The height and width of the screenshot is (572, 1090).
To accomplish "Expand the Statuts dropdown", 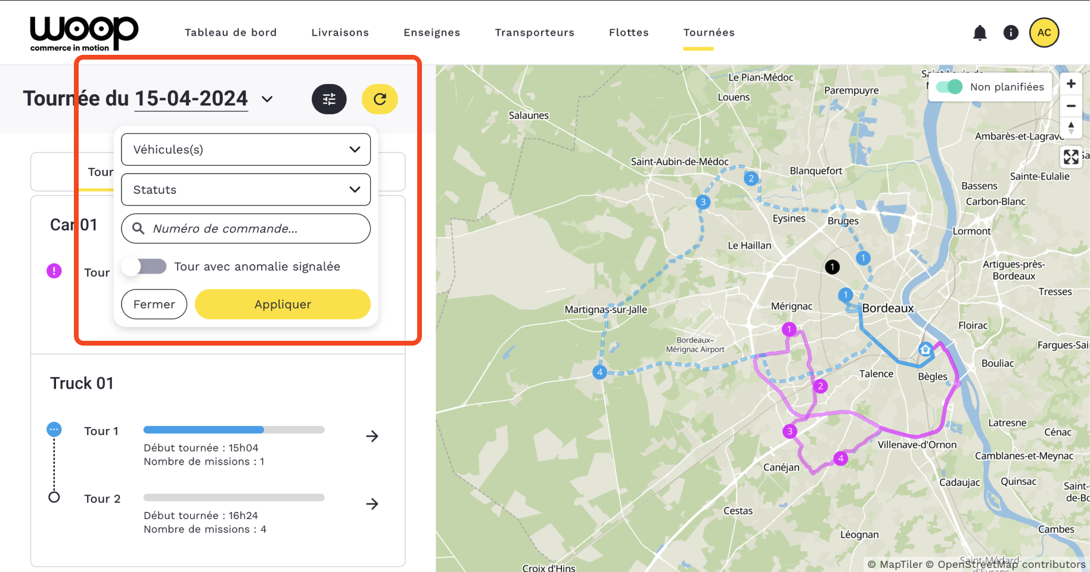I will 246,189.
